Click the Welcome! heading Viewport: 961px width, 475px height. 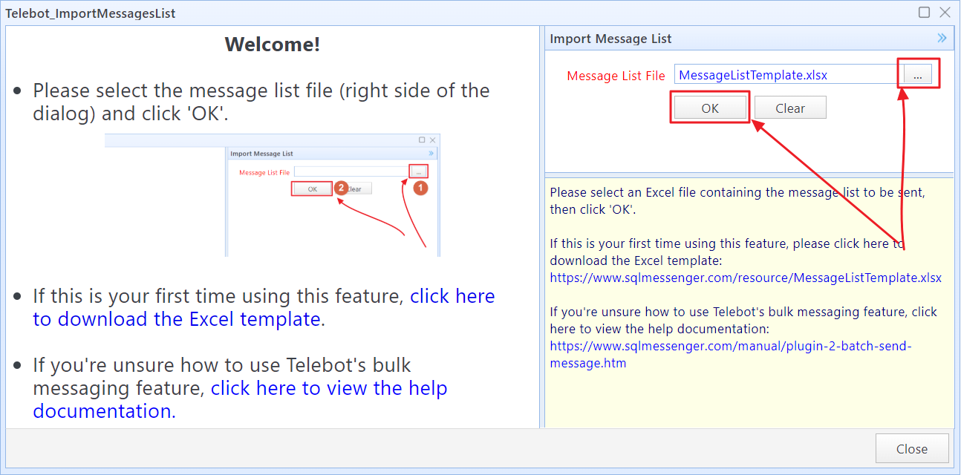[272, 45]
